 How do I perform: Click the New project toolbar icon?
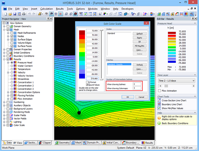6,14
